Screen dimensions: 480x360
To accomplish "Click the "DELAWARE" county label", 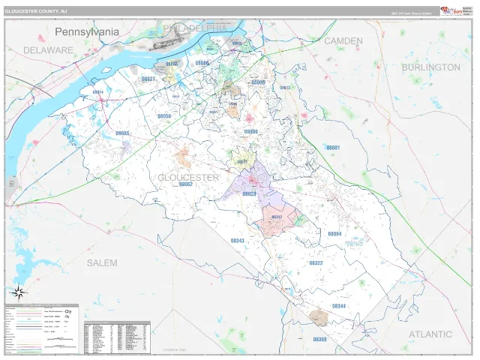I will 48,50.
